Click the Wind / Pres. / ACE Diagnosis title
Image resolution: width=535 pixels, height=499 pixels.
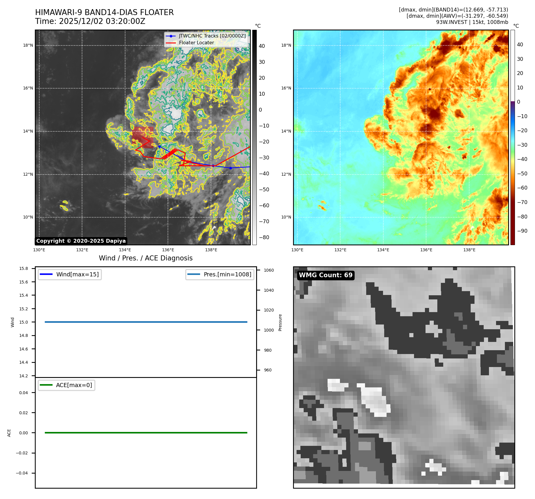145,258
